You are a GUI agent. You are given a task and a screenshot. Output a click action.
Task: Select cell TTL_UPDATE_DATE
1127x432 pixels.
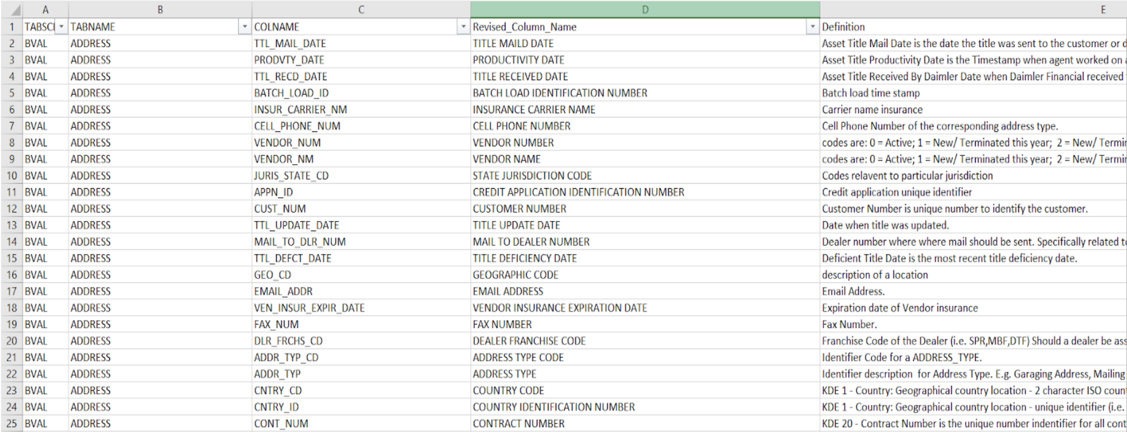click(x=361, y=225)
